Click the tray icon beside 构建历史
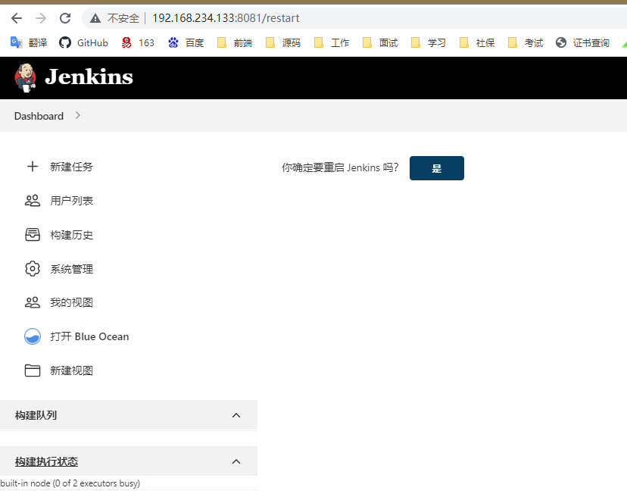Screen dimensions: 627x497 coord(33,235)
